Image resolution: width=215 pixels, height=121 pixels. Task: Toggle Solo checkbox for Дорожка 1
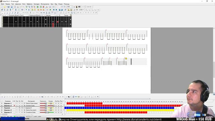point(13,103)
